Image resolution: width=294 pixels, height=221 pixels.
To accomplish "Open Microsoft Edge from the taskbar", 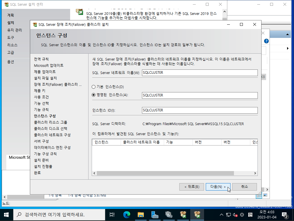I will tap(126, 215).
